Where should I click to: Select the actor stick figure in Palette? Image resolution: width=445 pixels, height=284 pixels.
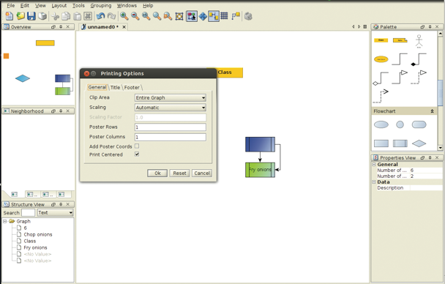(419, 41)
